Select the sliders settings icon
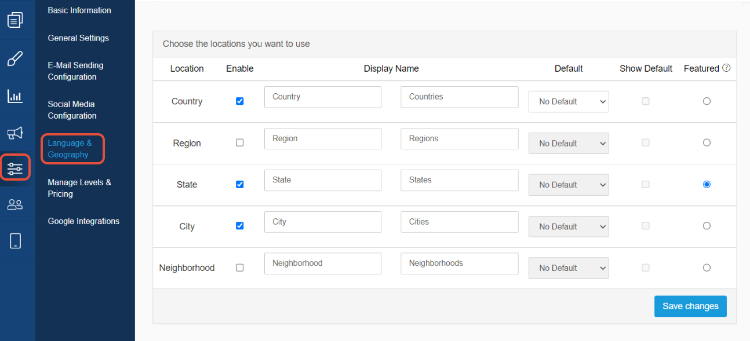 click(x=15, y=168)
